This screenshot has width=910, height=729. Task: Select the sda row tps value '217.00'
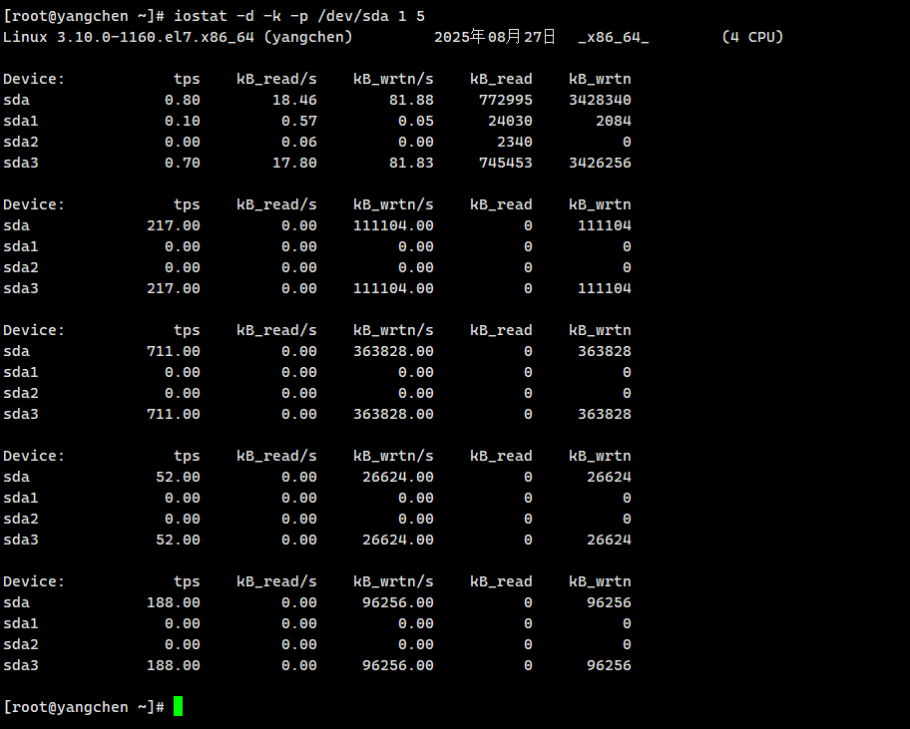(x=174, y=225)
